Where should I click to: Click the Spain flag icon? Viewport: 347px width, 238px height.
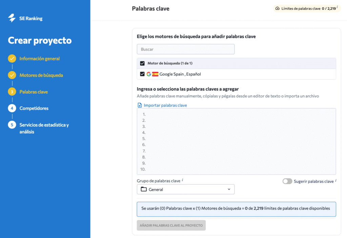[x=155, y=74]
